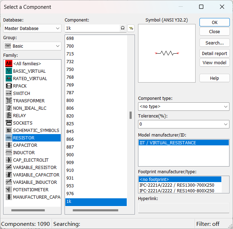Open the Search... dialog

(215, 43)
